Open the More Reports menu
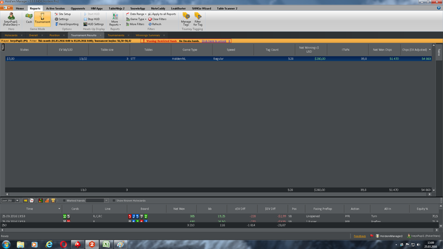Image resolution: width=443 pixels, height=249 pixels. pyautogui.click(x=115, y=19)
